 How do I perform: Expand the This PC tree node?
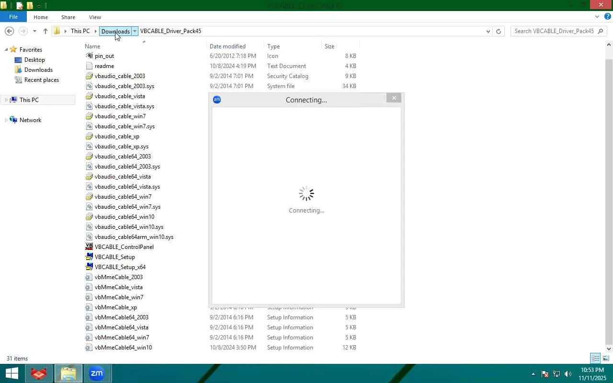point(6,100)
